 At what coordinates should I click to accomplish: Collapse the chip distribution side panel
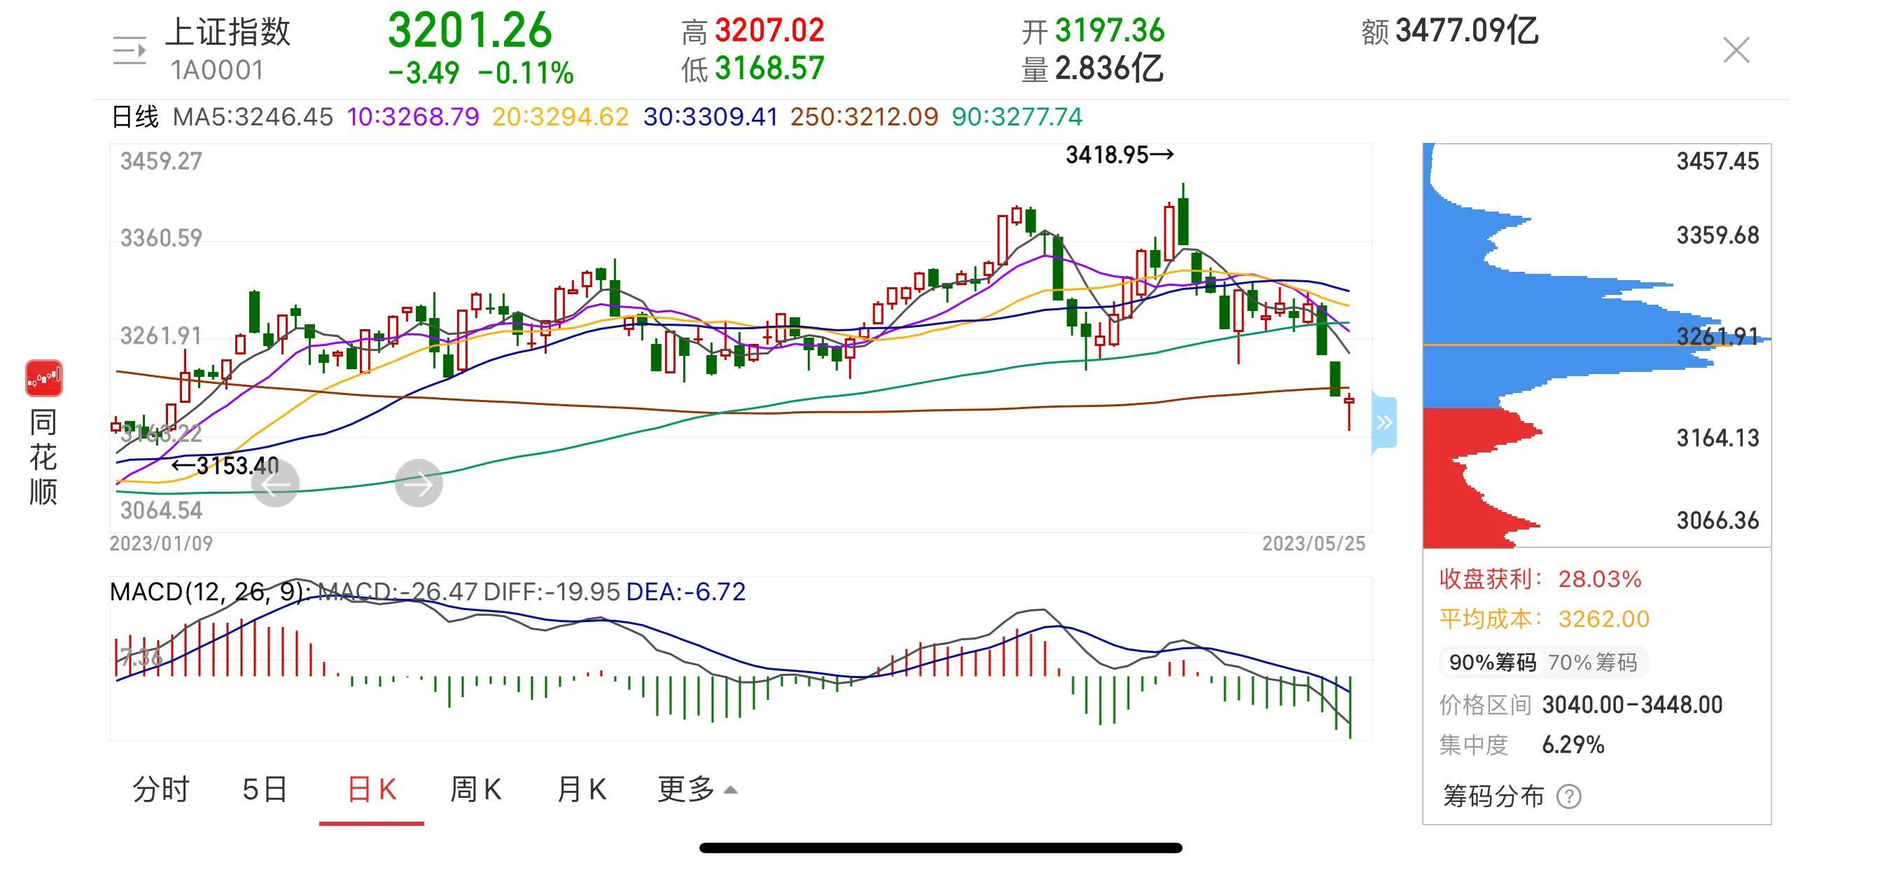[x=1384, y=422]
